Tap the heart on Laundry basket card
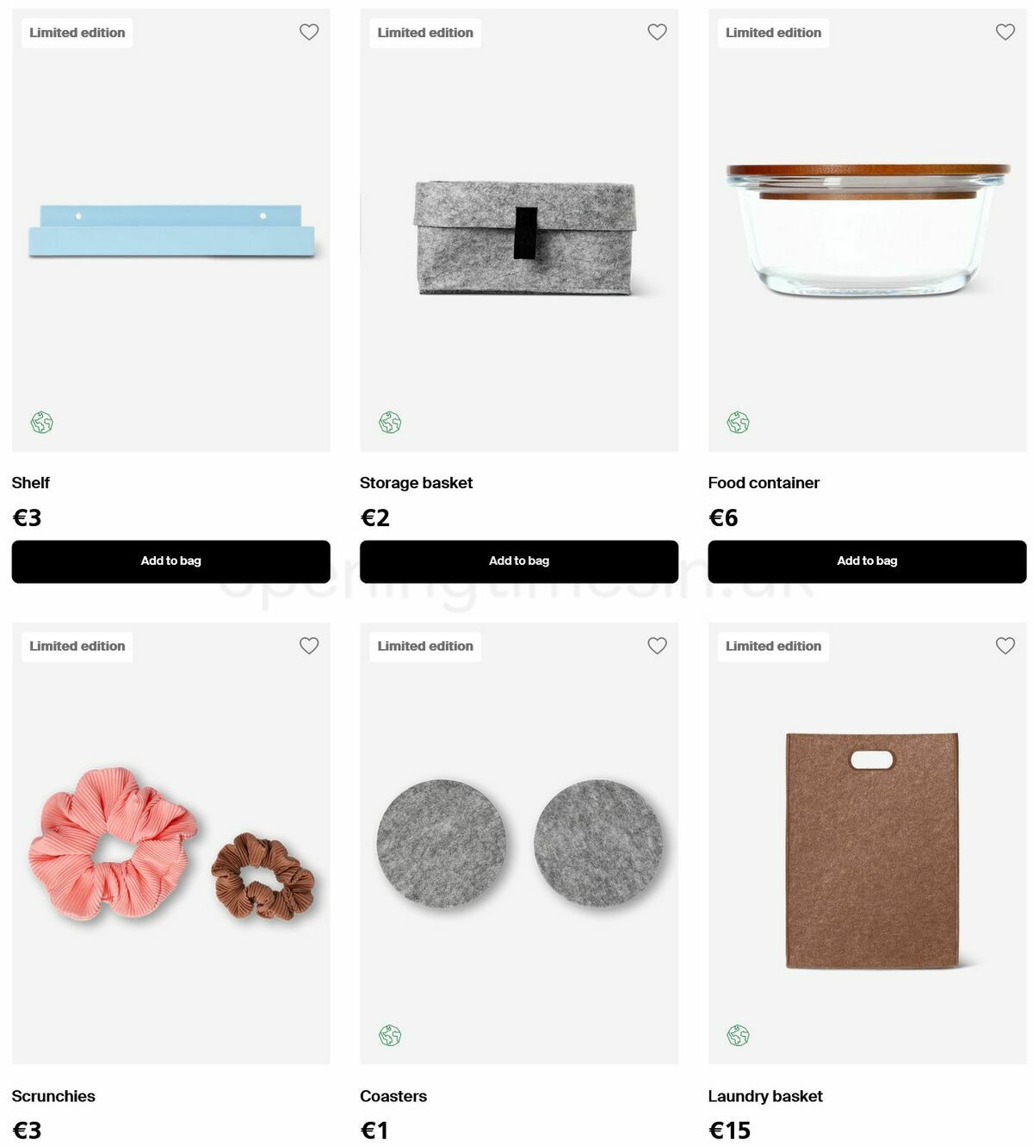1033x1146 pixels. 1005,646
